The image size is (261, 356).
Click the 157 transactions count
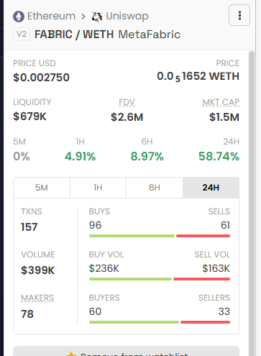point(29,227)
